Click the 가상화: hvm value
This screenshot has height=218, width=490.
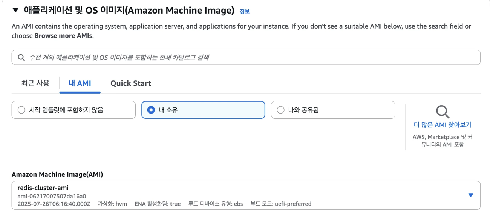112,204
